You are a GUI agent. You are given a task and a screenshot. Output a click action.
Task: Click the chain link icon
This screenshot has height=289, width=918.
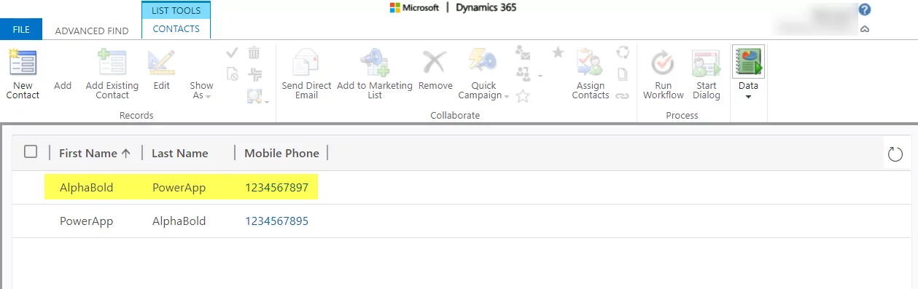click(x=622, y=95)
